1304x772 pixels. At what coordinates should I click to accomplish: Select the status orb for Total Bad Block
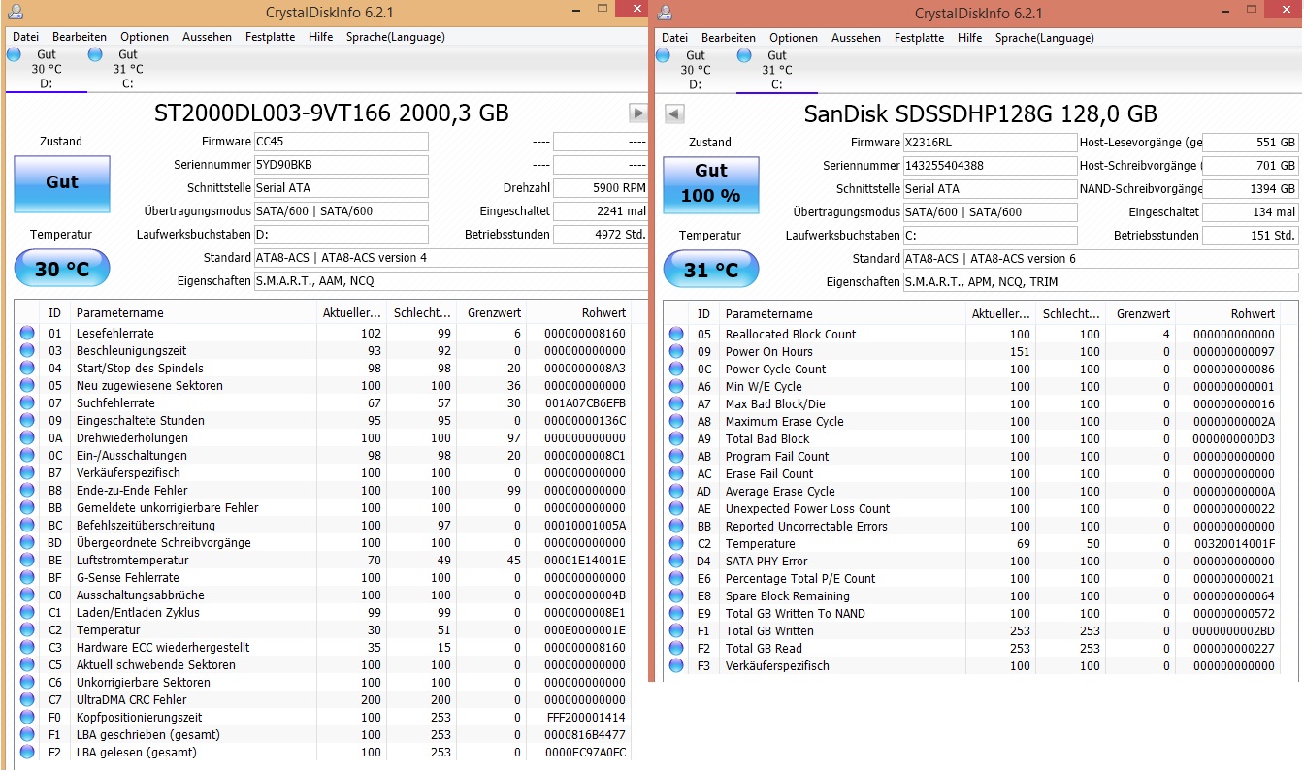click(x=676, y=439)
